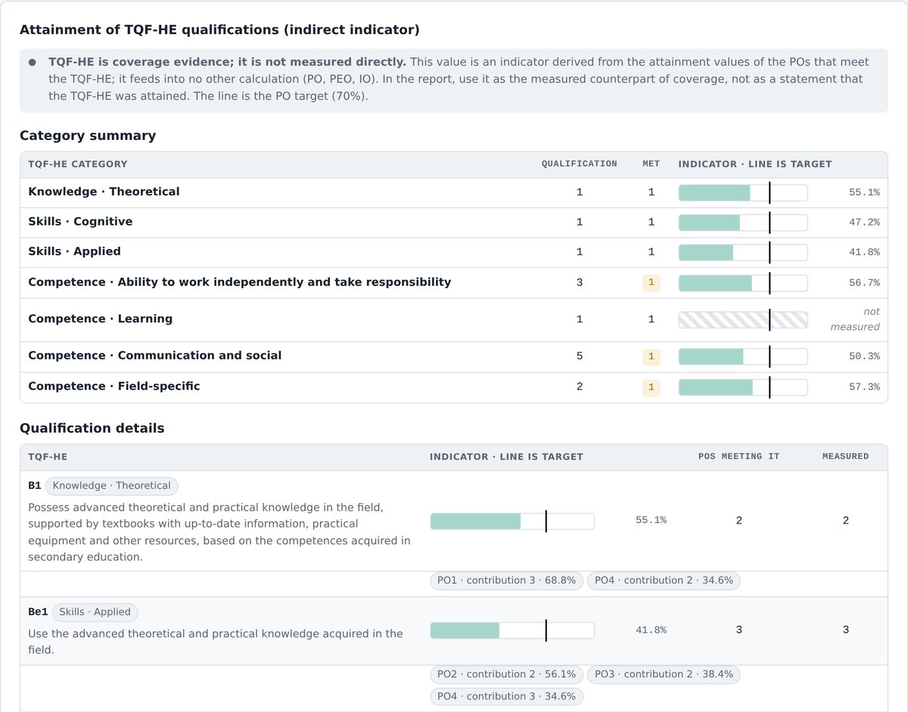Click the "55.1%" value in the B1 details row
This screenshot has height=712, width=908.
click(x=651, y=521)
